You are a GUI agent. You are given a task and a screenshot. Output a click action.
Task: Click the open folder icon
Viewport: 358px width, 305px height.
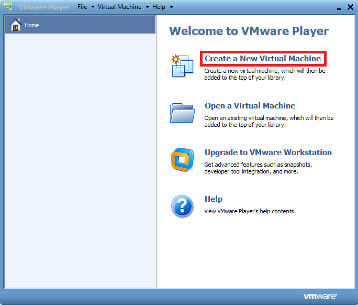182,112
